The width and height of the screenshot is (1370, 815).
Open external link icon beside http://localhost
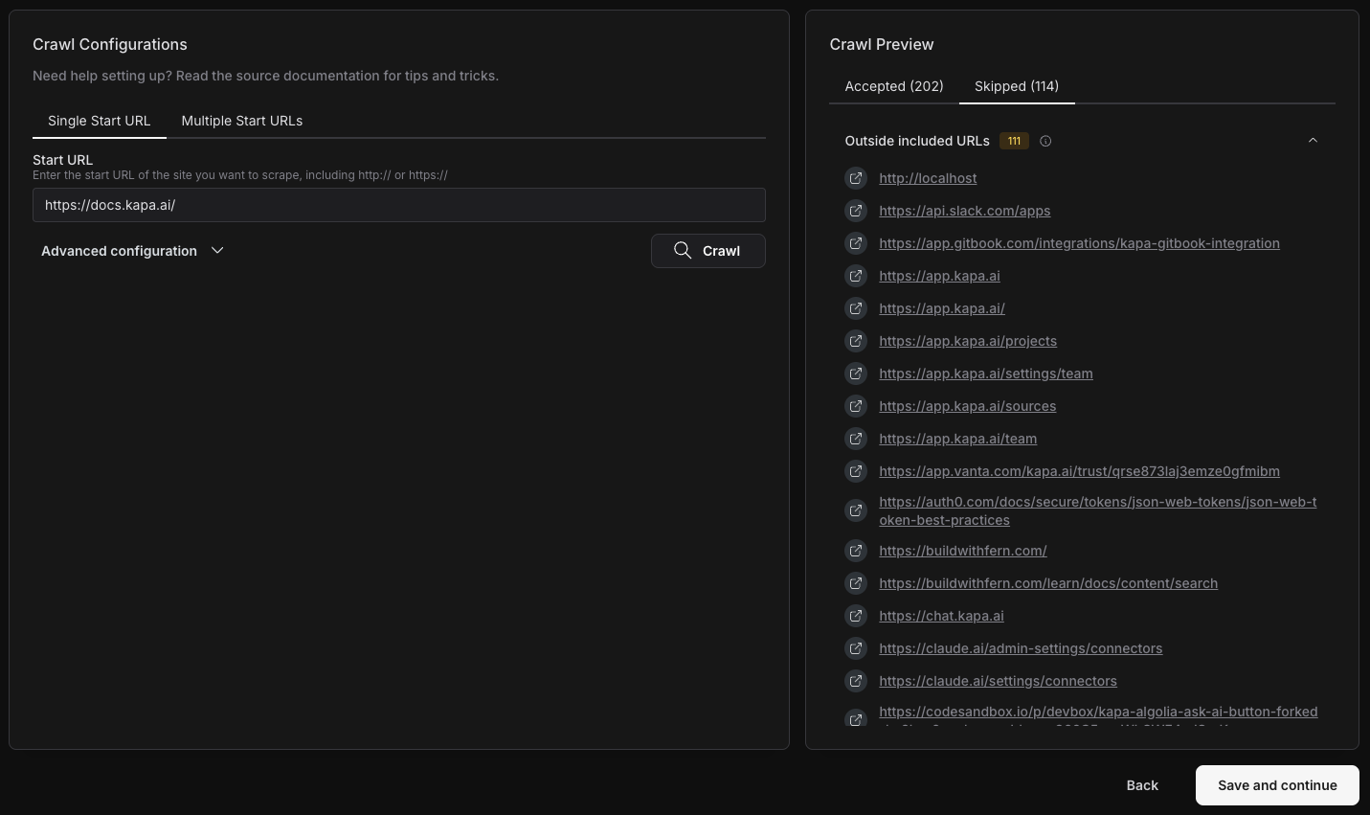856,178
